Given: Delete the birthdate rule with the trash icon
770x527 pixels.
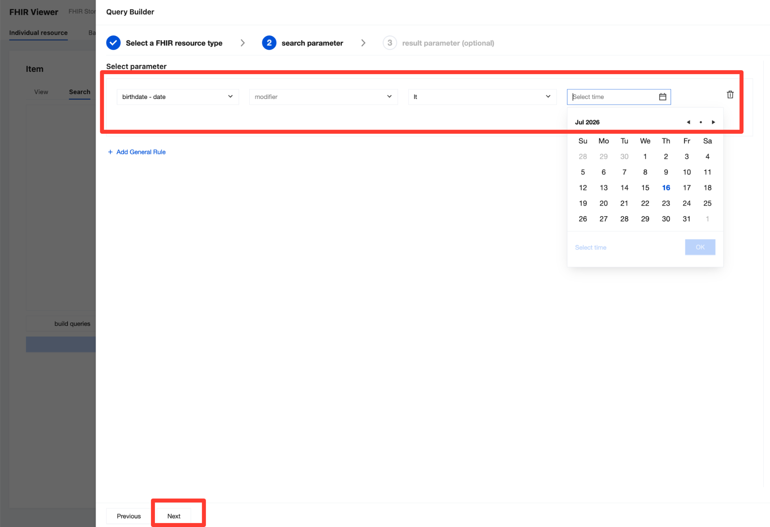Looking at the screenshot, I should tap(730, 95).
